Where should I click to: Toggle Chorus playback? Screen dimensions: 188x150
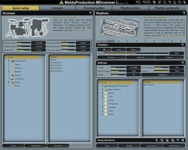click(170, 58)
